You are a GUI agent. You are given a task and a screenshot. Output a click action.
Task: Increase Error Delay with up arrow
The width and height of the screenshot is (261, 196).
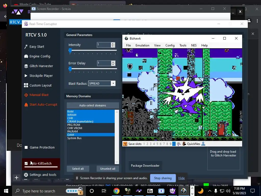coord(113,62)
